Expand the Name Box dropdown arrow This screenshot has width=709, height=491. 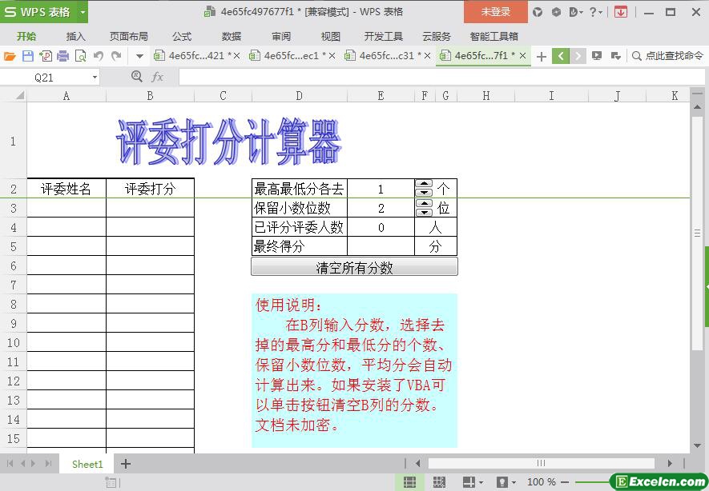(x=95, y=78)
